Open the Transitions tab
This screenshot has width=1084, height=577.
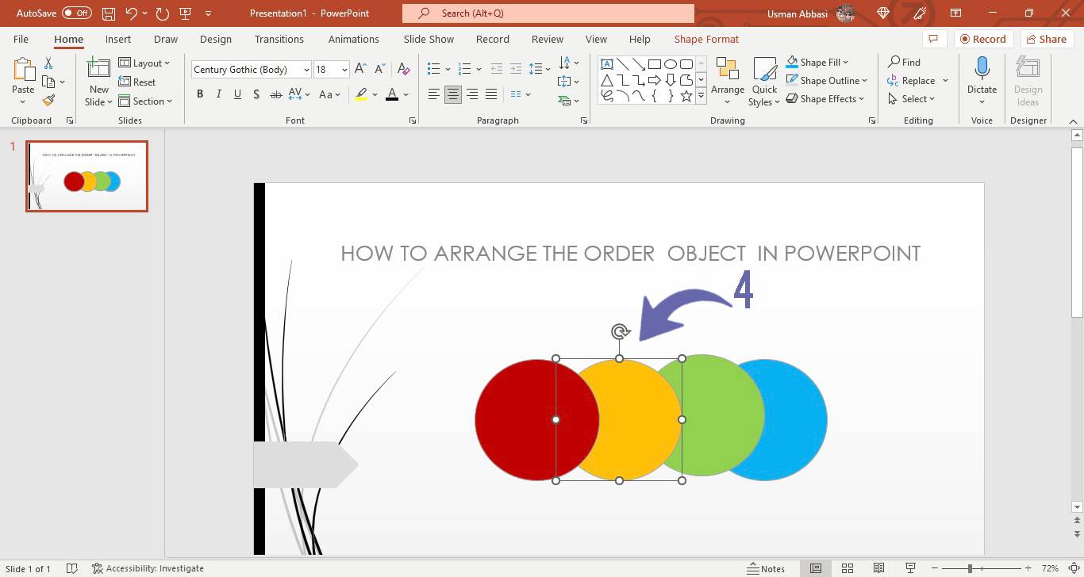tap(279, 39)
